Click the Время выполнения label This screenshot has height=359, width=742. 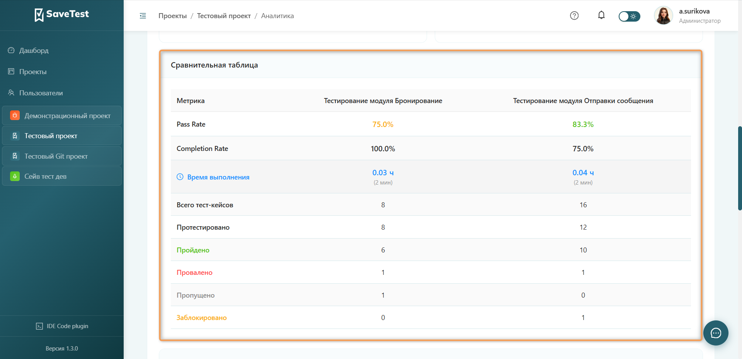[218, 177]
